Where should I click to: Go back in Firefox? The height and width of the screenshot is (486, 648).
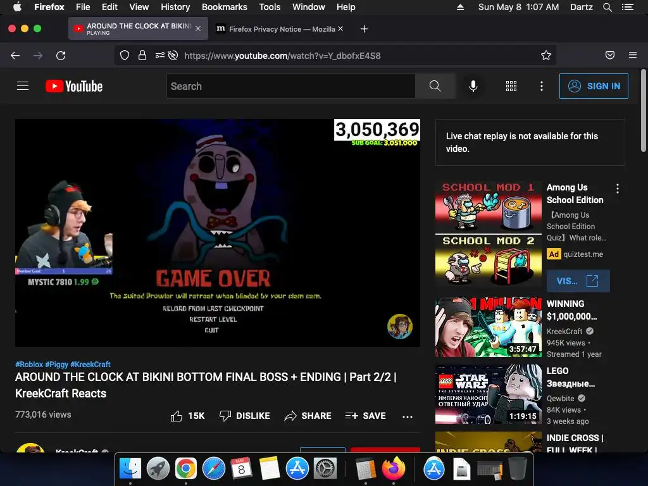[15, 56]
